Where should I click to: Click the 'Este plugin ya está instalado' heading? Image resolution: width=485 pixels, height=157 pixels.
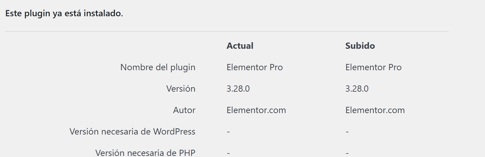tap(64, 14)
